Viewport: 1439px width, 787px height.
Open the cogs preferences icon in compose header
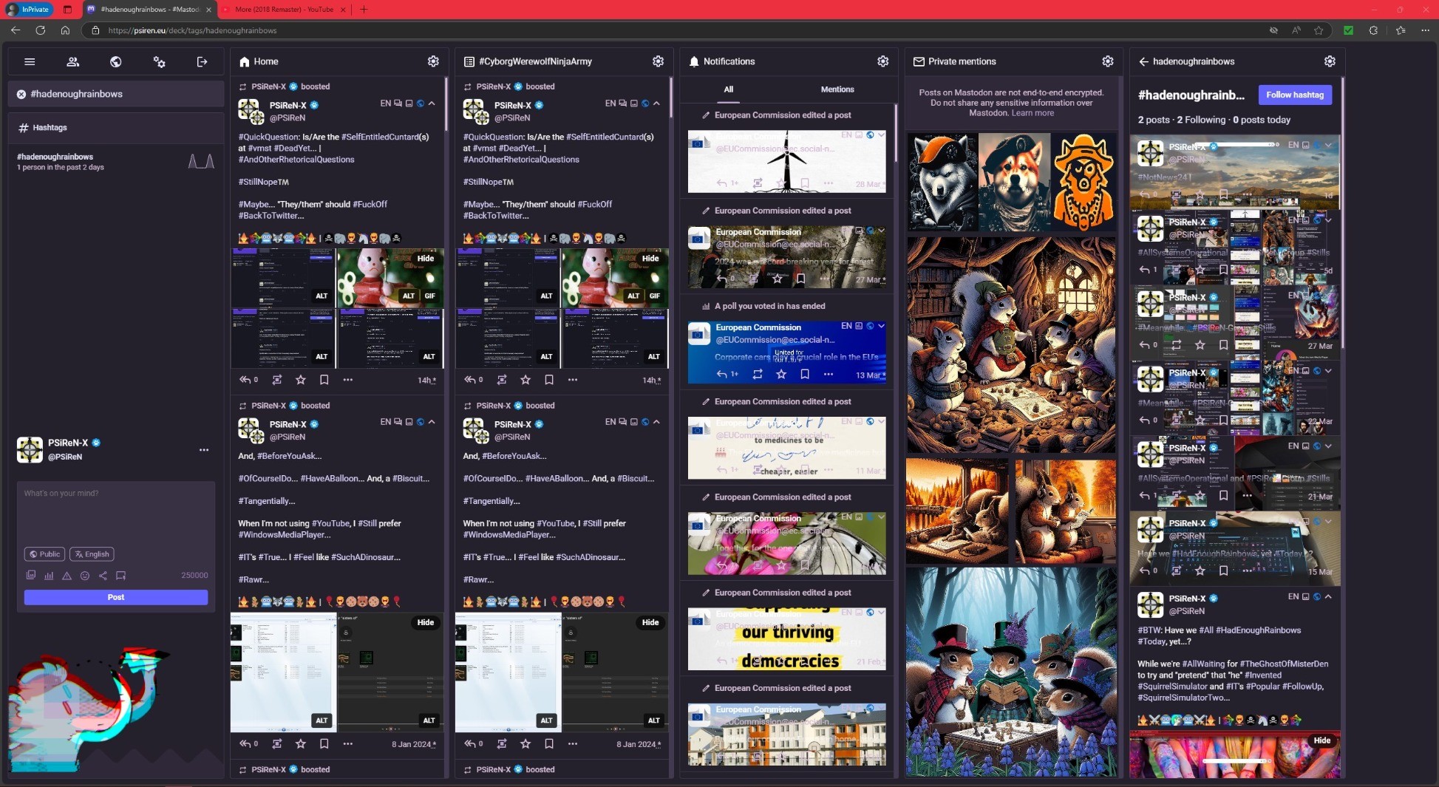pos(159,62)
